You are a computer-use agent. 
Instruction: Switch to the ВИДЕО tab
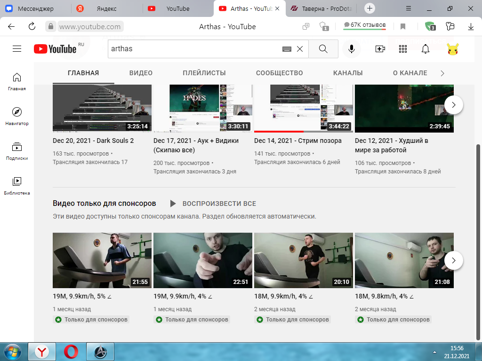pos(141,73)
